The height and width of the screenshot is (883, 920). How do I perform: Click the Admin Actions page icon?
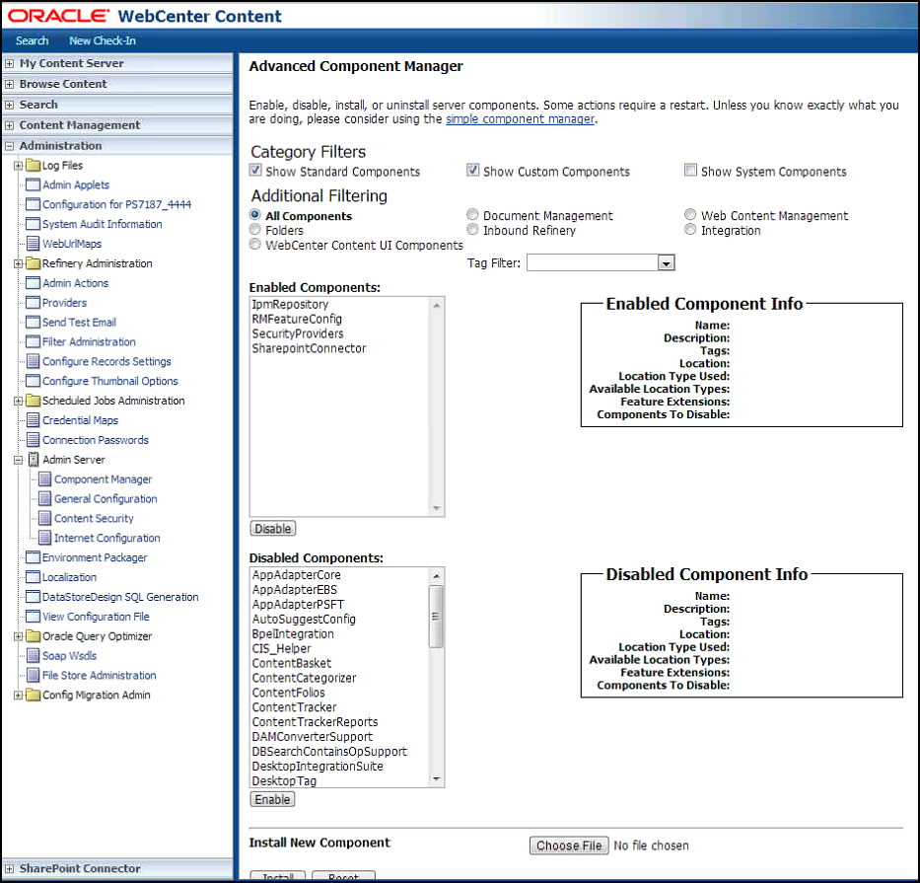tap(34, 283)
